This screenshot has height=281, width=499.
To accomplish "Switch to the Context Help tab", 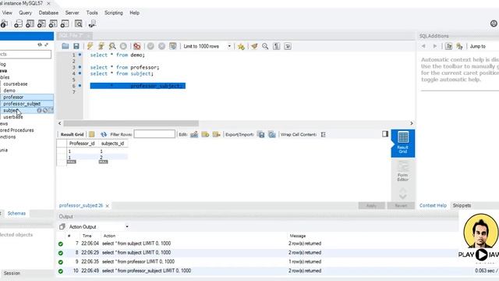I will click(x=433, y=205).
